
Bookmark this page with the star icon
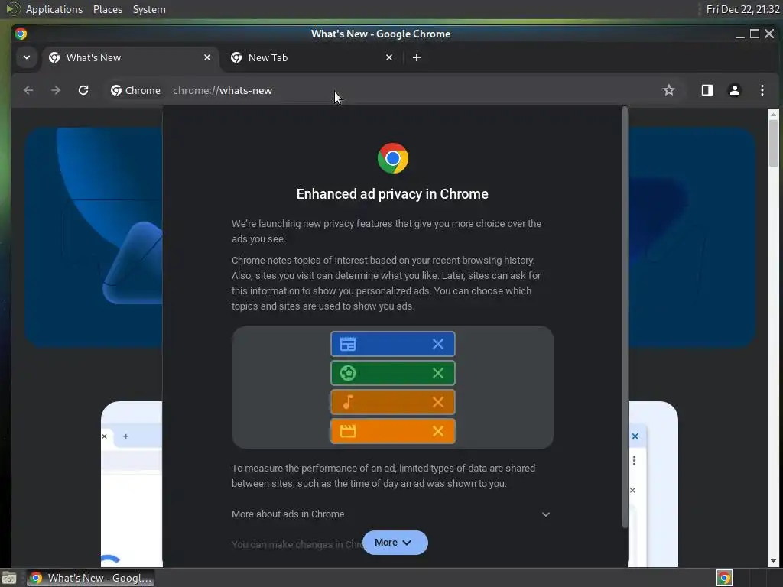tap(668, 90)
